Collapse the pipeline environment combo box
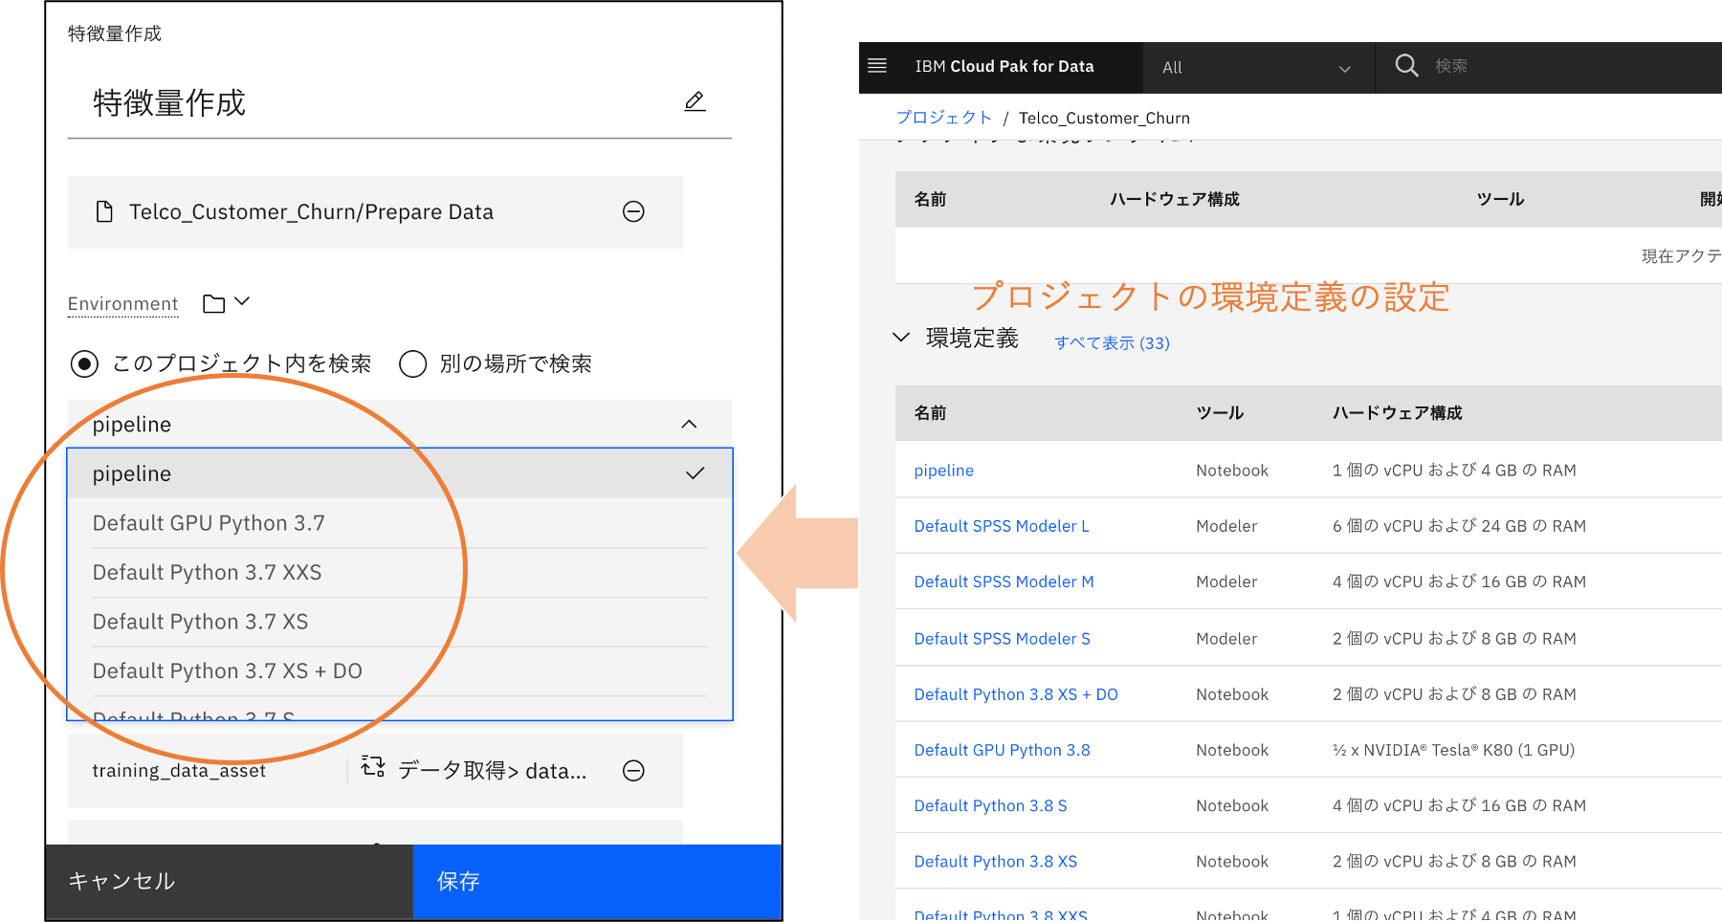 point(689,424)
